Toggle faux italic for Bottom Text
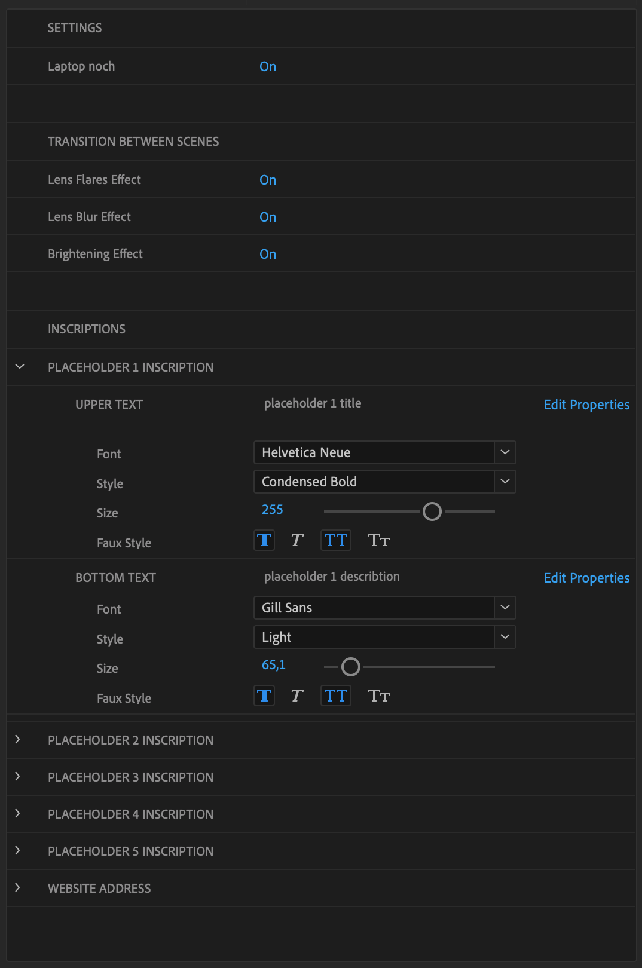Image resolution: width=642 pixels, height=968 pixels. (297, 696)
